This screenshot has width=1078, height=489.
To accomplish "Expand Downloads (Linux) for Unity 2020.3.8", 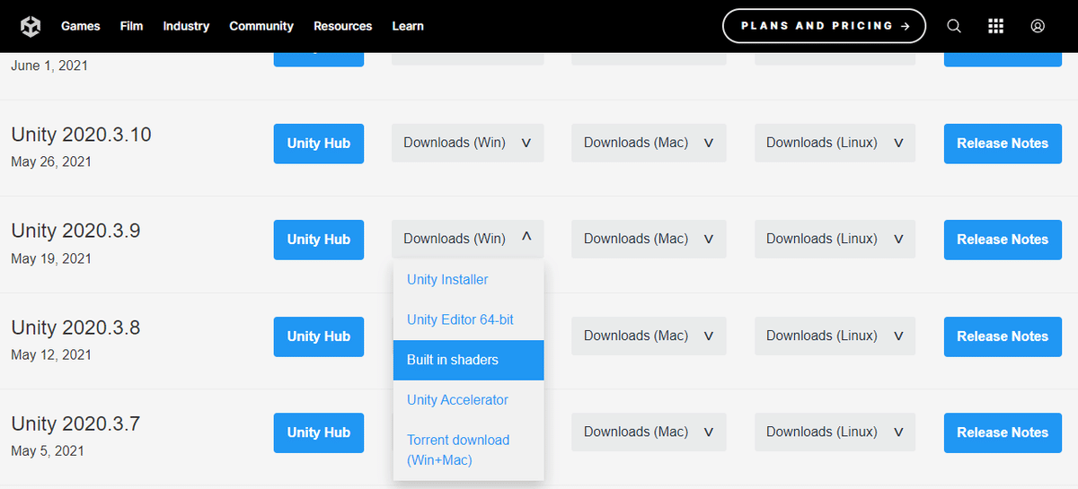I will point(835,336).
